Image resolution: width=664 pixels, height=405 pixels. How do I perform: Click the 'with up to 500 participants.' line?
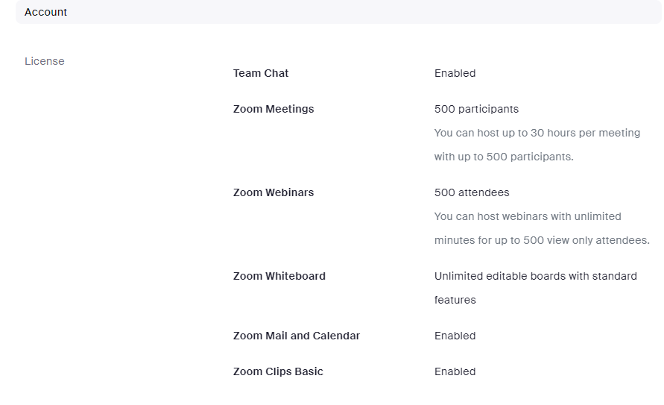(504, 157)
